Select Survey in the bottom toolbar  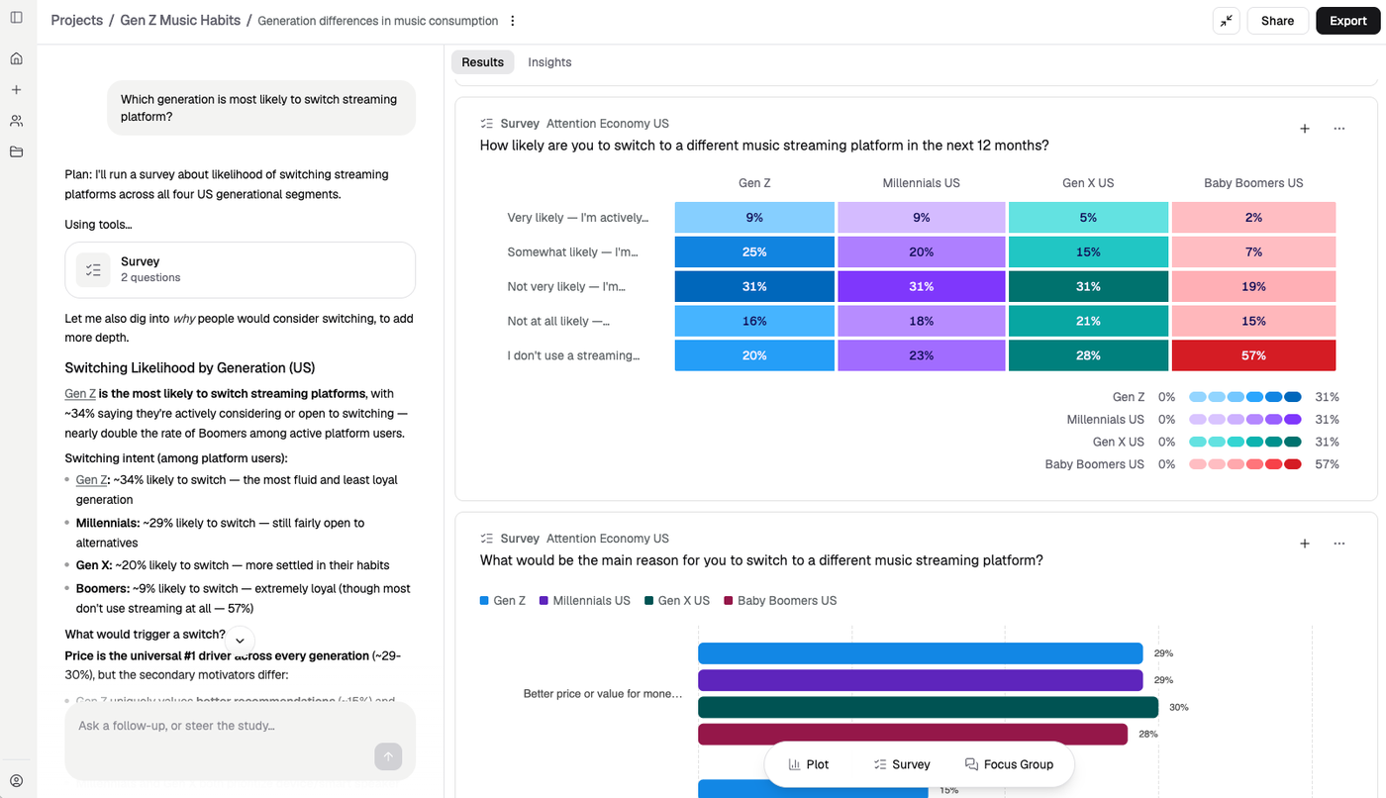(902, 764)
